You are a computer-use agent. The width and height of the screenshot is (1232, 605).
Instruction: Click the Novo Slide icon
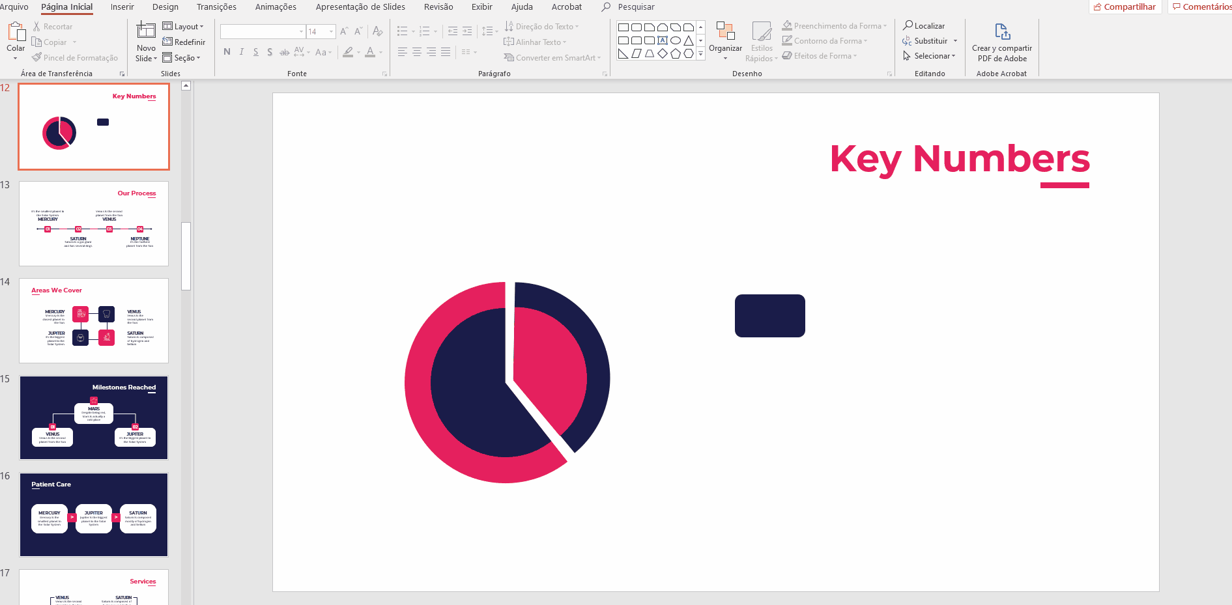[146, 31]
